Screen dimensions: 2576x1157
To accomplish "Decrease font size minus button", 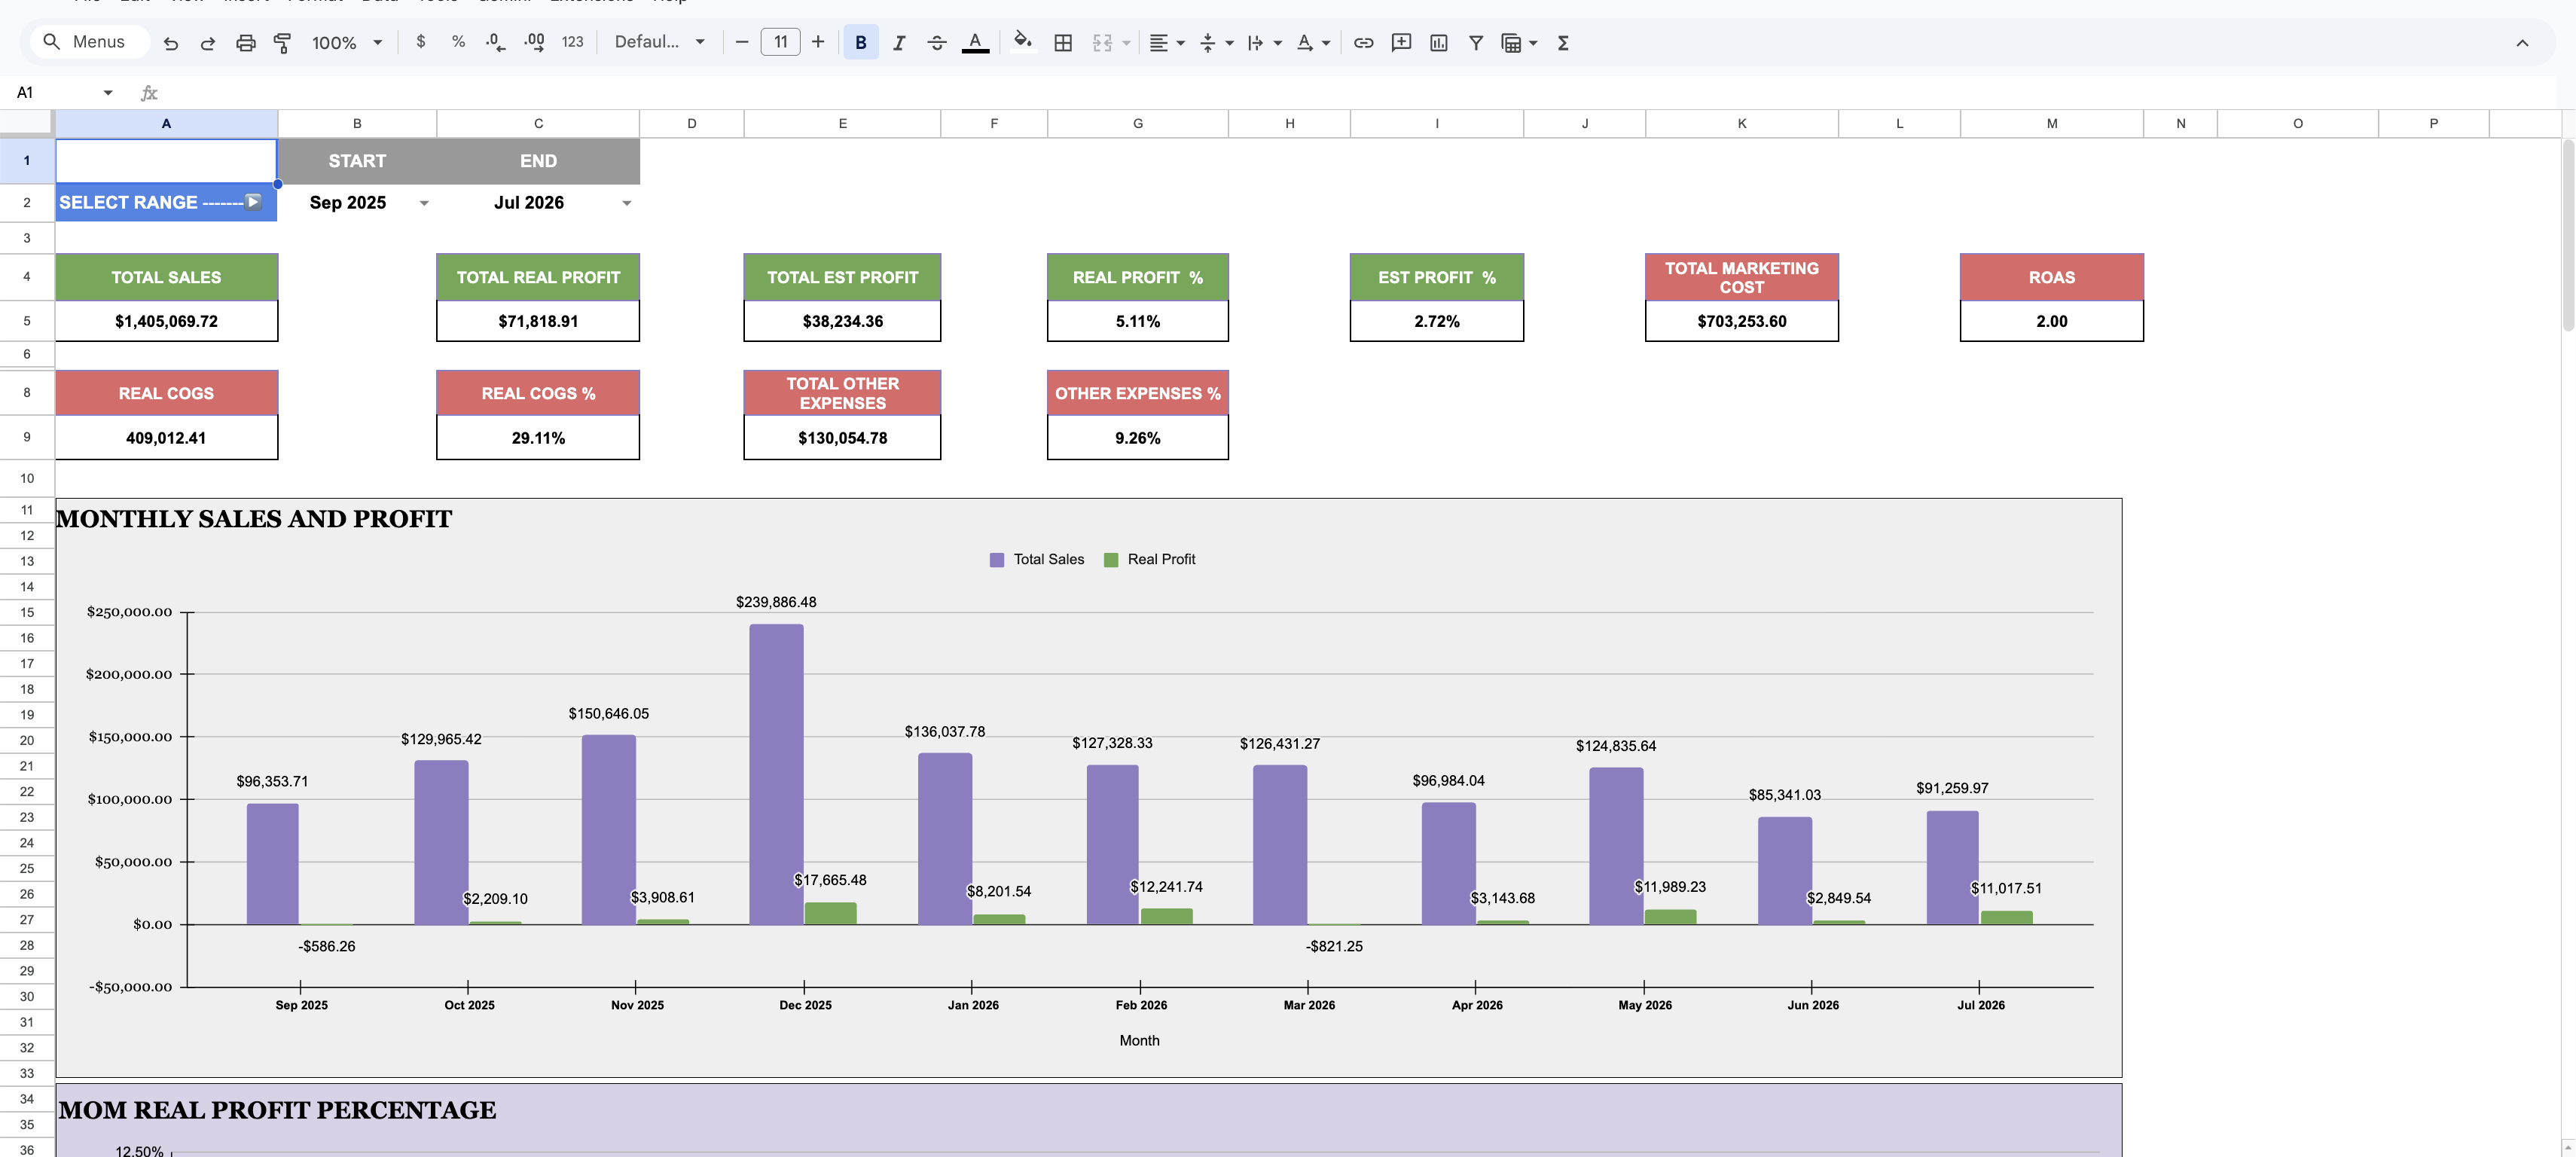I will (741, 42).
